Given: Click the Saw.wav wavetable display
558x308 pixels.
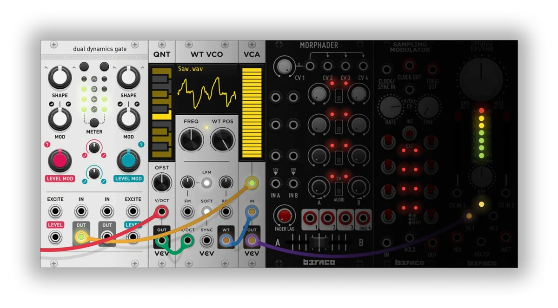Looking at the screenshot, I should click(x=207, y=89).
